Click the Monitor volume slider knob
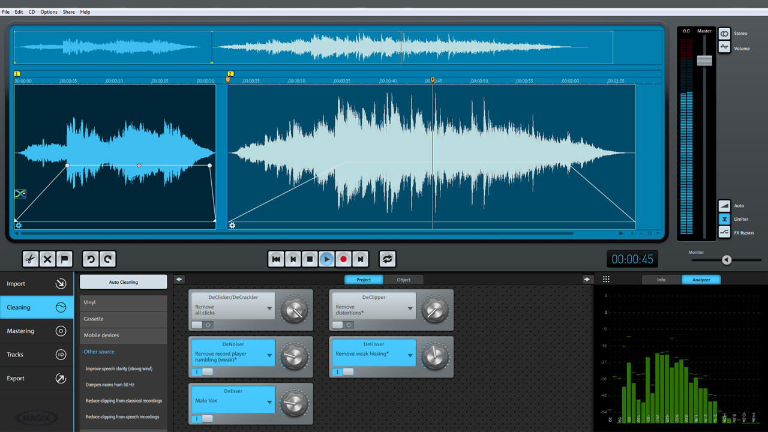The image size is (768, 432). pyautogui.click(x=727, y=260)
